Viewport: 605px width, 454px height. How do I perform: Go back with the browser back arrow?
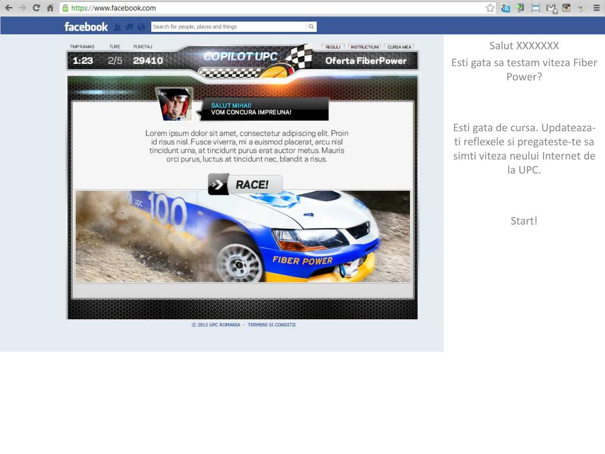pos(8,8)
